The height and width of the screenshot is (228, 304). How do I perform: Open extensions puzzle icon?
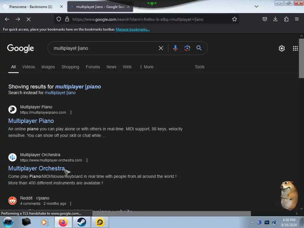point(286,19)
